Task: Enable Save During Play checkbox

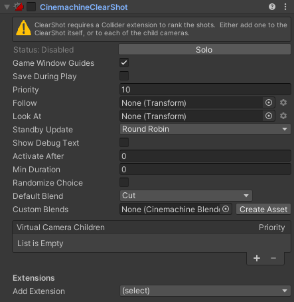Action: point(124,76)
